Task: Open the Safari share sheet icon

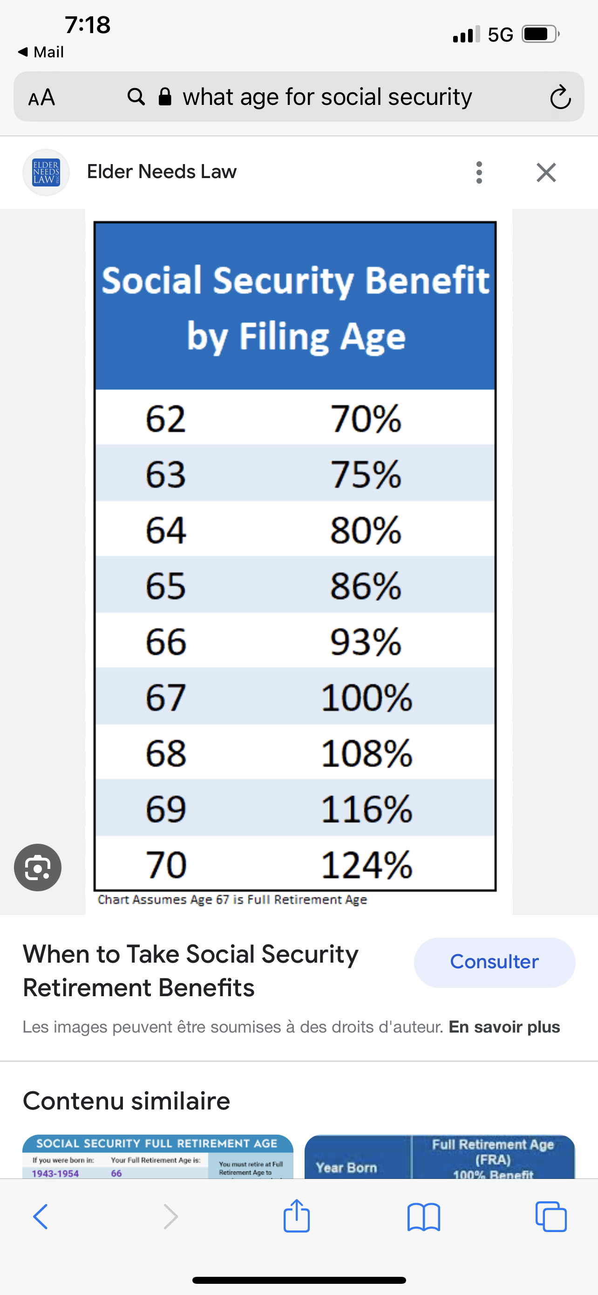Action: (297, 1216)
